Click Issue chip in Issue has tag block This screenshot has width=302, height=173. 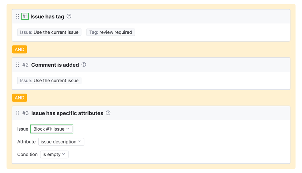point(49,32)
